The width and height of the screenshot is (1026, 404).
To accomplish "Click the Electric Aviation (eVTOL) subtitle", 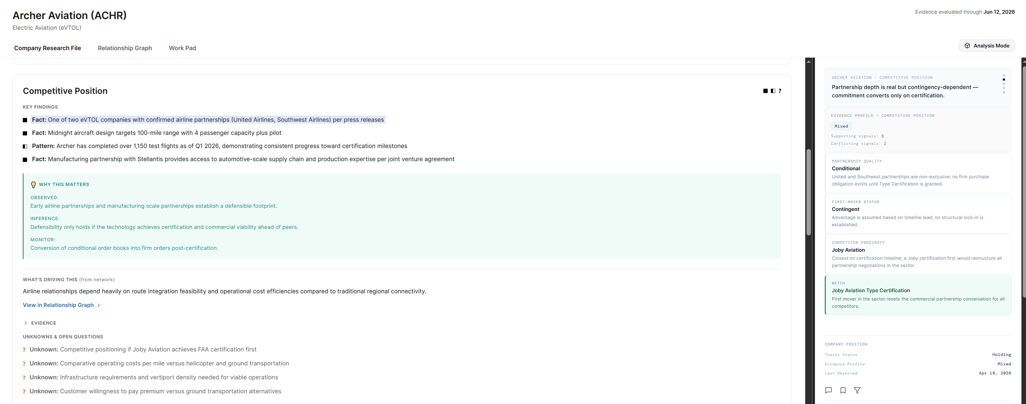I will pyautogui.click(x=47, y=28).
